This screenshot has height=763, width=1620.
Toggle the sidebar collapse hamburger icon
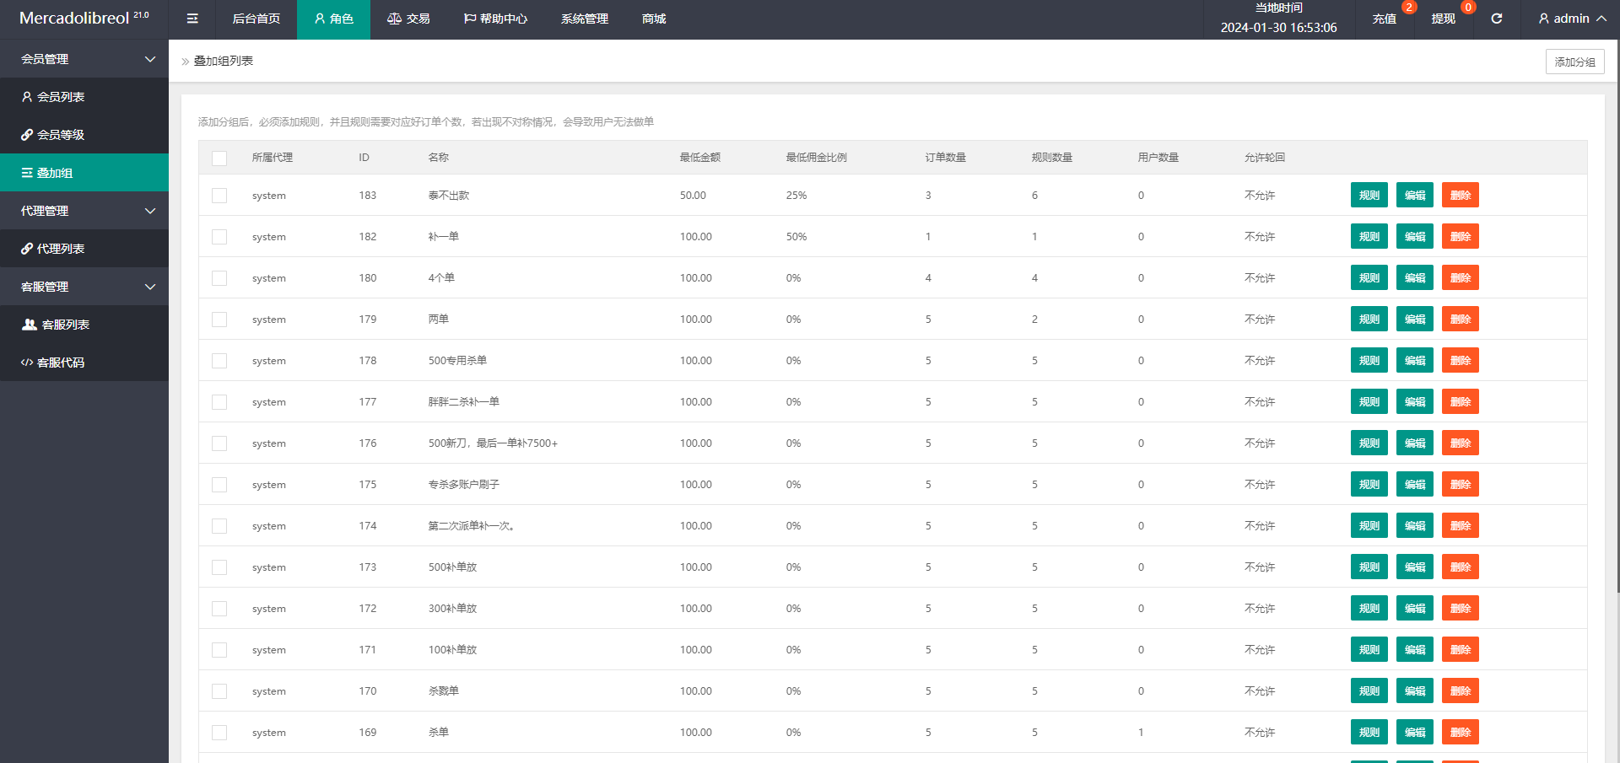[x=192, y=19]
